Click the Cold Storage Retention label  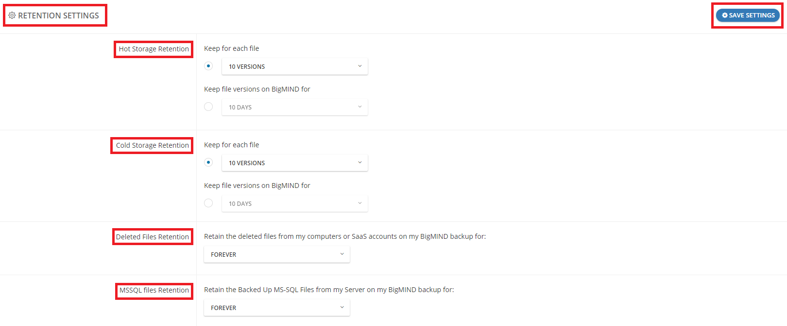[x=152, y=145]
